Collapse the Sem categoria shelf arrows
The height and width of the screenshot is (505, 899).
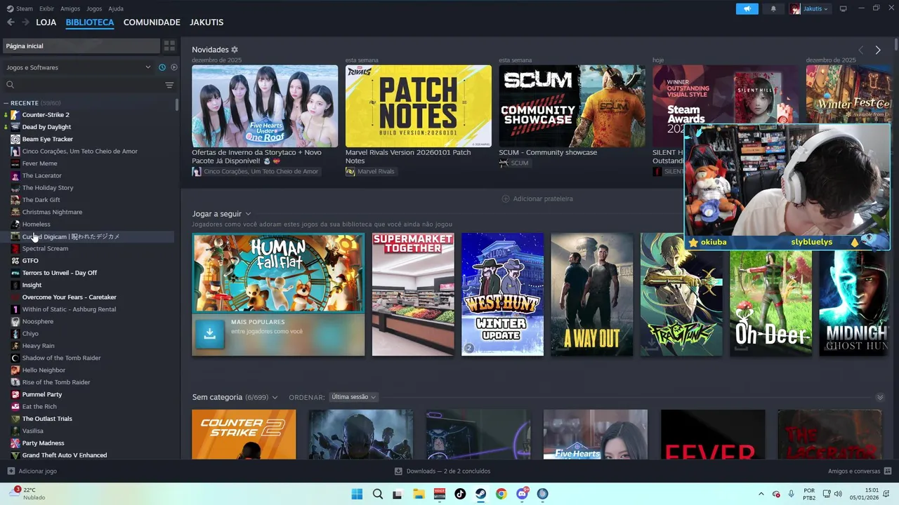click(x=880, y=397)
